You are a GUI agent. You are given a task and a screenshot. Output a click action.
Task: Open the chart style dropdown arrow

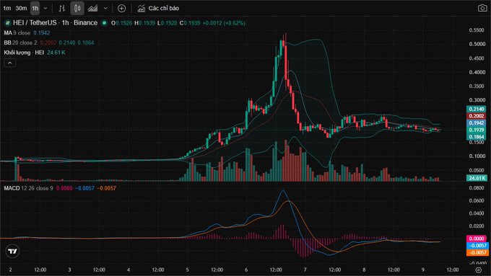coord(105,8)
